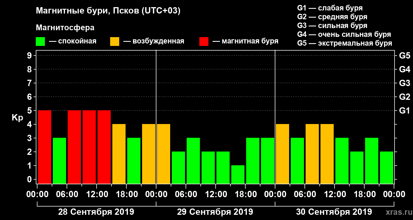Click the orange 00:00–03:00 bar on 30 September

click(282, 154)
